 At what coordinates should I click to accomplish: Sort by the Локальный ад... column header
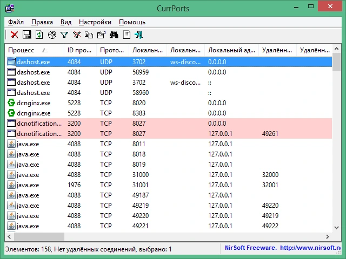(x=231, y=50)
